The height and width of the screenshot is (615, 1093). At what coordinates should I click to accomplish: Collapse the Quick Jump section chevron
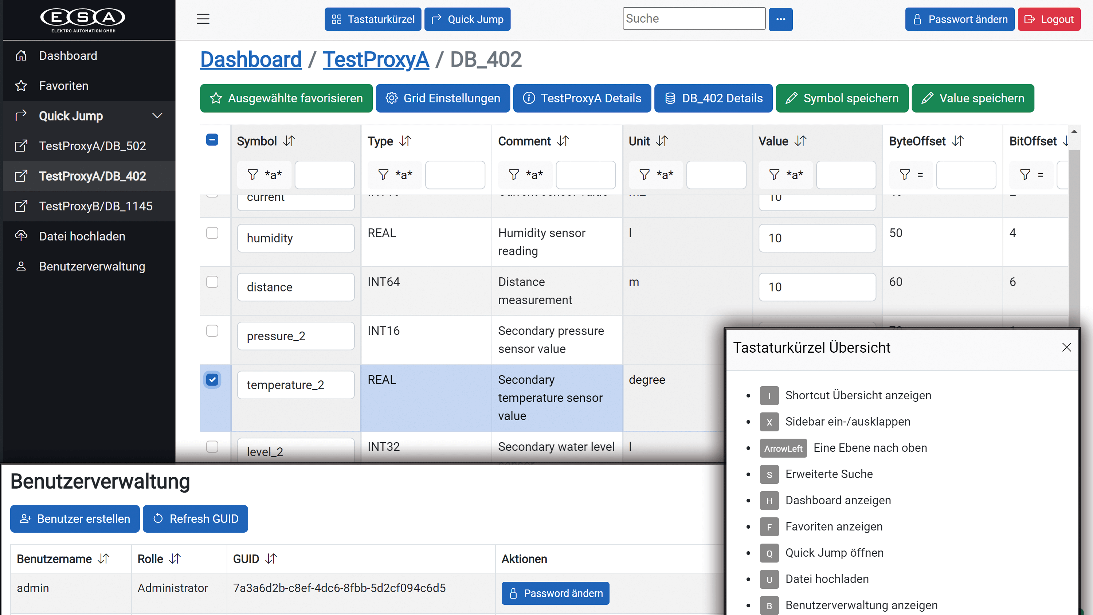pyautogui.click(x=157, y=115)
